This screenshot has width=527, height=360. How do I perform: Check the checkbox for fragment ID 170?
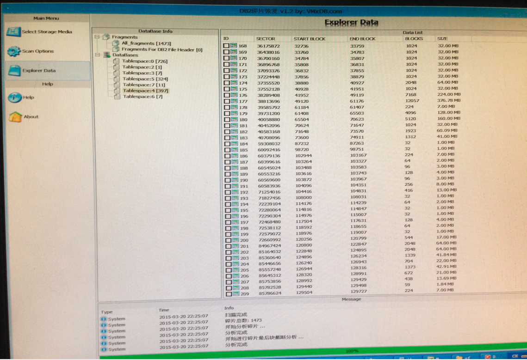click(226, 58)
